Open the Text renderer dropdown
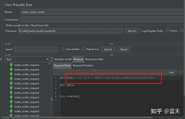 coord(27,59)
